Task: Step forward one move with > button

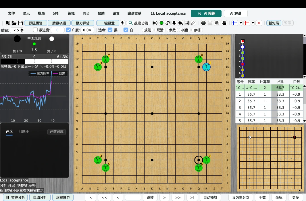Action: (164, 198)
